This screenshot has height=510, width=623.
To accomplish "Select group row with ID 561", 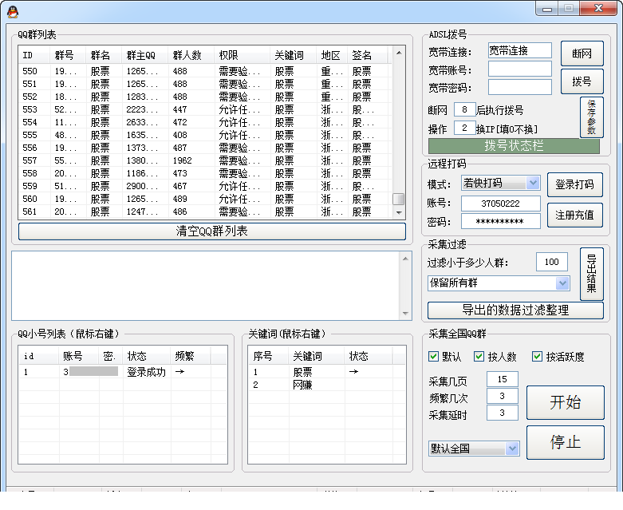I will coord(205,212).
